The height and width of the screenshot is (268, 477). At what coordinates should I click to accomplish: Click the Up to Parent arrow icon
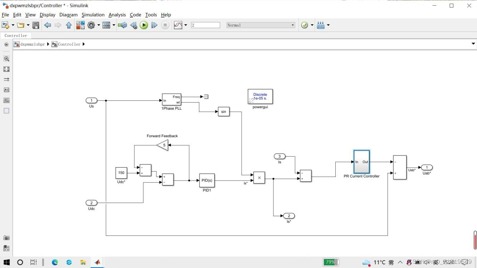pyautogui.click(x=69, y=25)
